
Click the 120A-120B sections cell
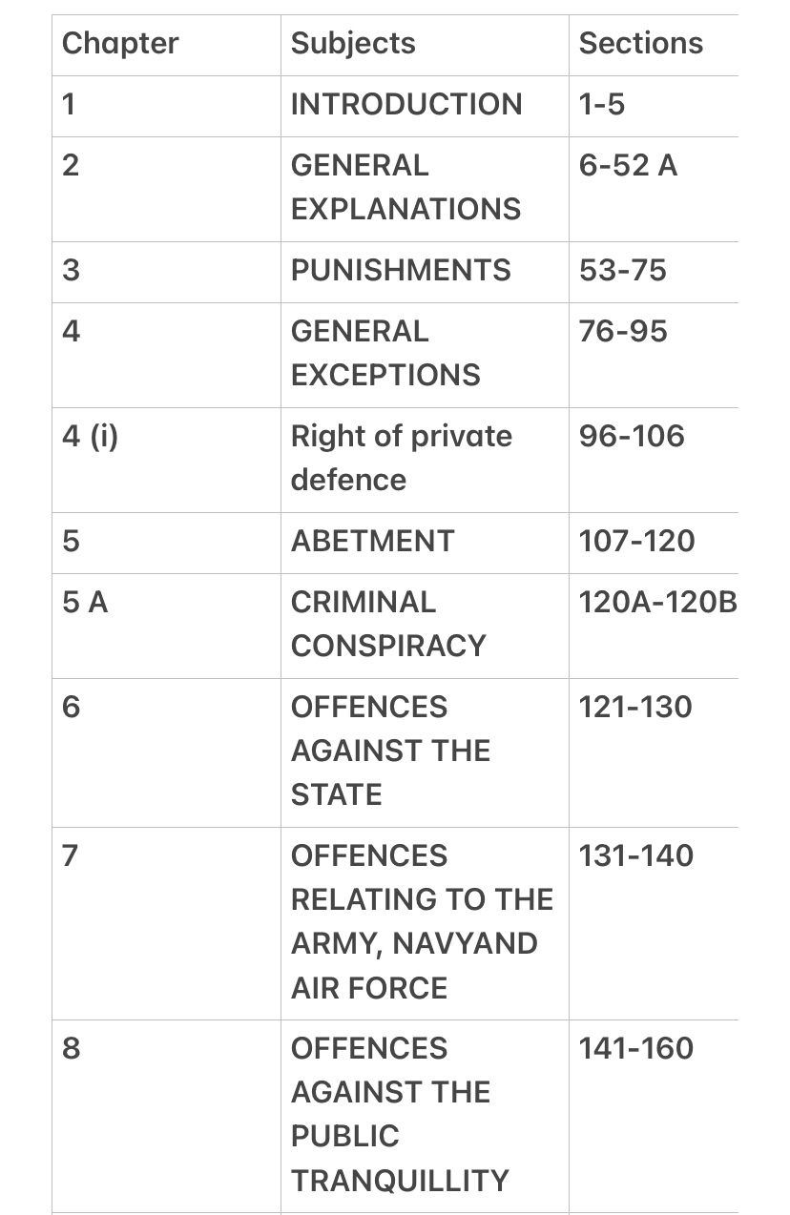pyautogui.click(x=657, y=603)
